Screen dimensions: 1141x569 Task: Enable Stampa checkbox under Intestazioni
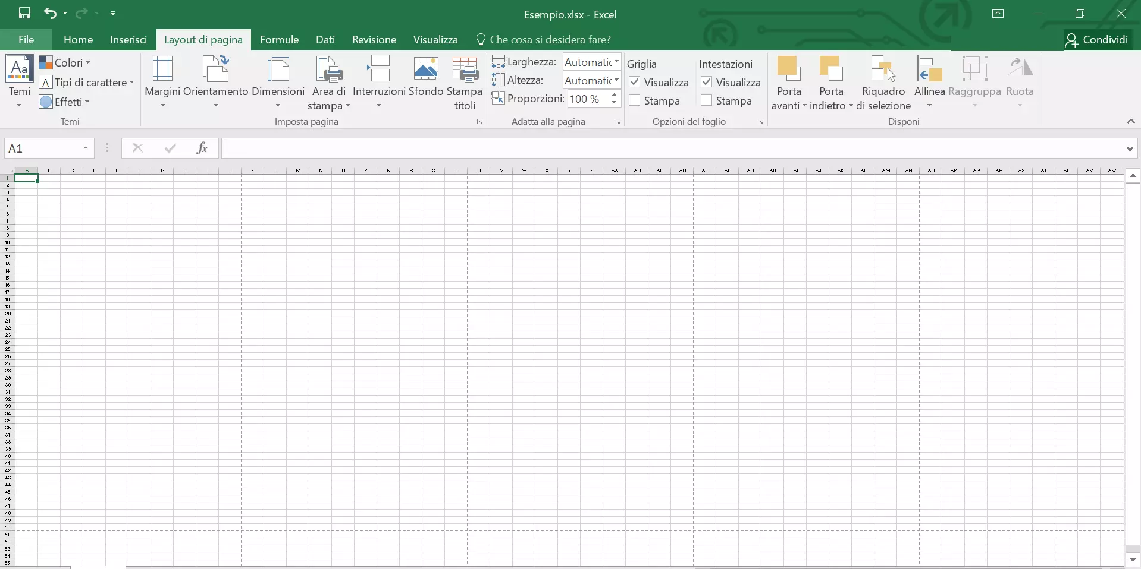(707, 100)
